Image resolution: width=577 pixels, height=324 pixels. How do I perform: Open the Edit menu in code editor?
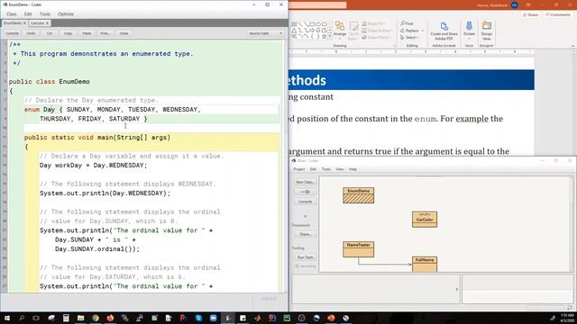tap(28, 14)
